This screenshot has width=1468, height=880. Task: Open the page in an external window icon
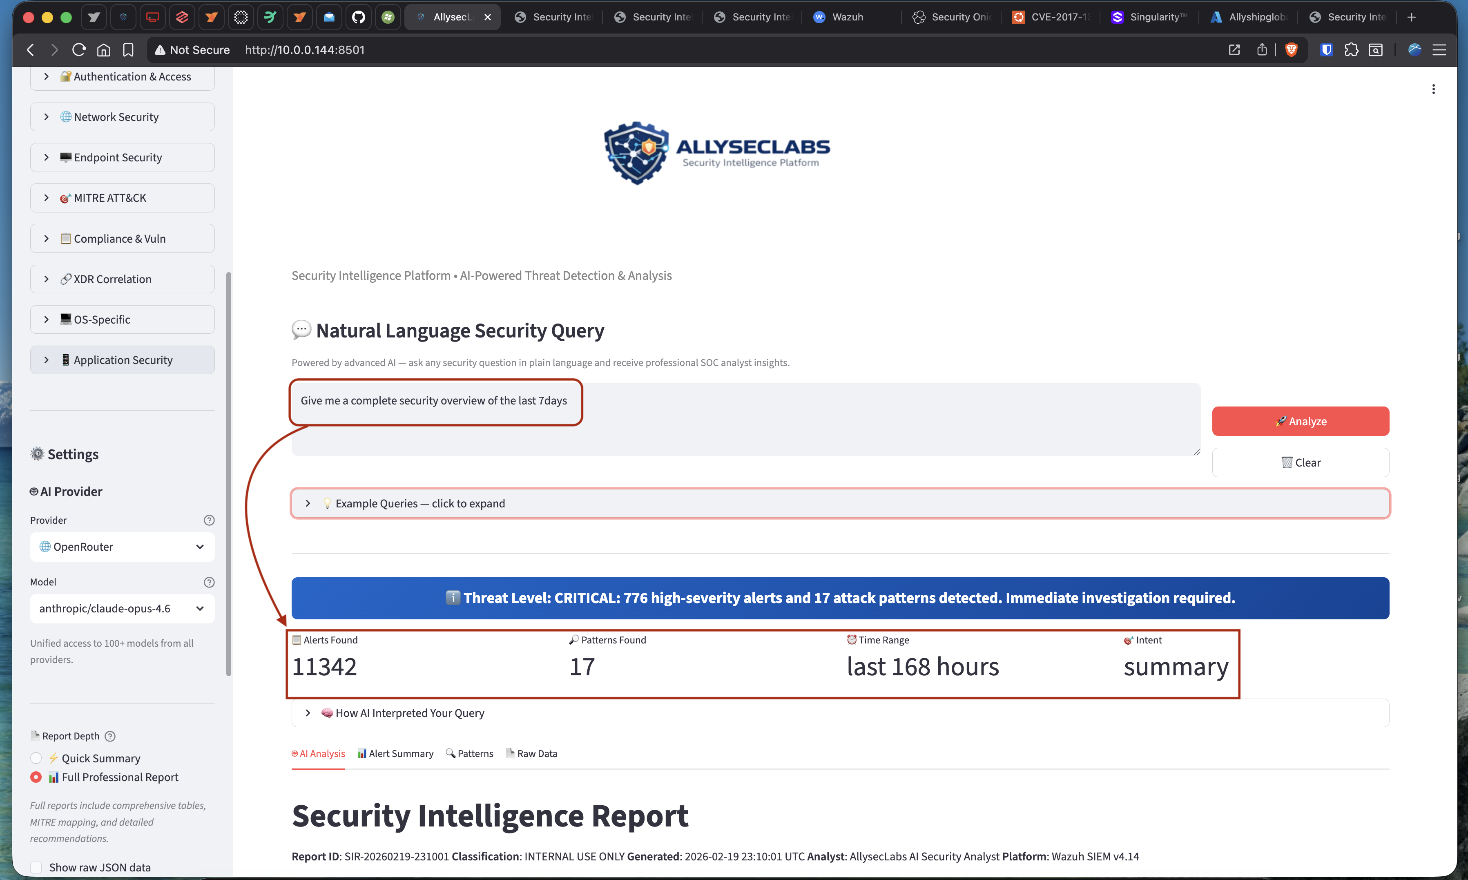[x=1234, y=50]
